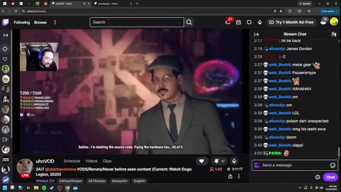Click P41R4's username in chat
Screen dimensions: 341x192
pyautogui.click(x=275, y=153)
